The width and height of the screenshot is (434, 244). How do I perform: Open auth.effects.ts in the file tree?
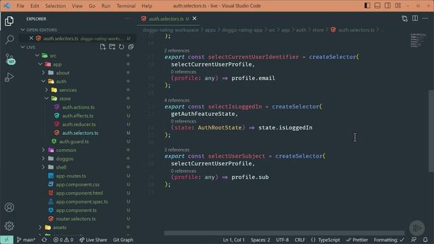click(x=78, y=116)
